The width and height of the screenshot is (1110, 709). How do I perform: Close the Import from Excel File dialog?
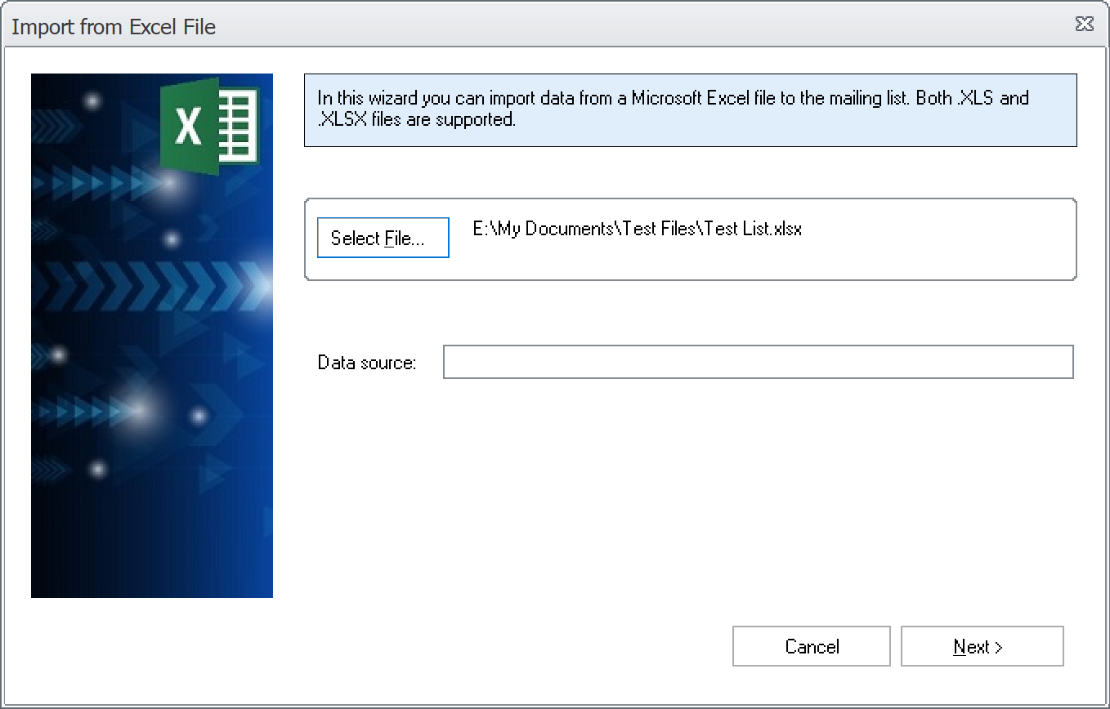pos(1084,25)
